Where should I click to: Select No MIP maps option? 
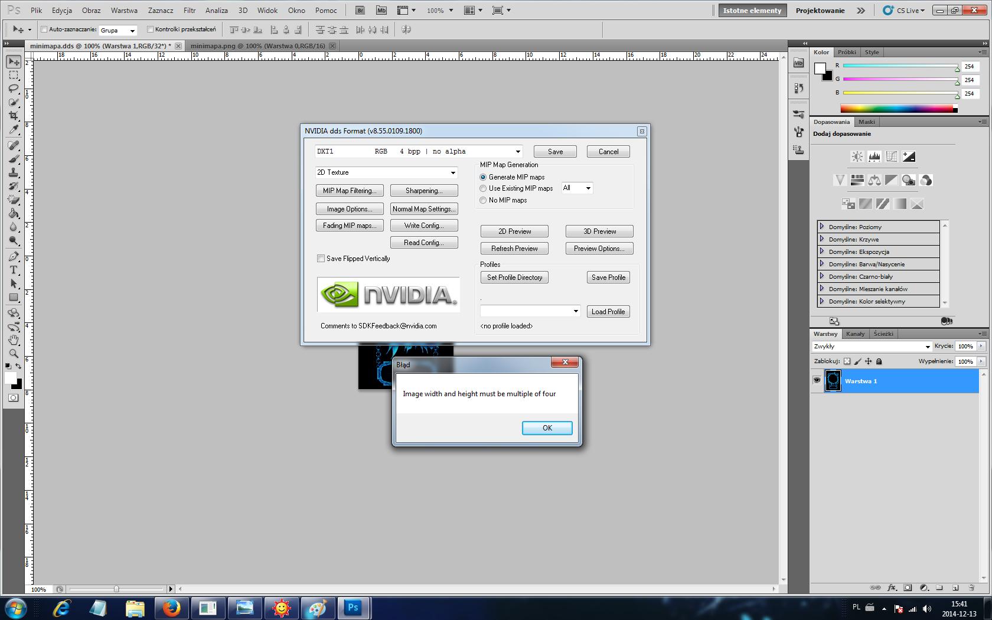coord(483,200)
